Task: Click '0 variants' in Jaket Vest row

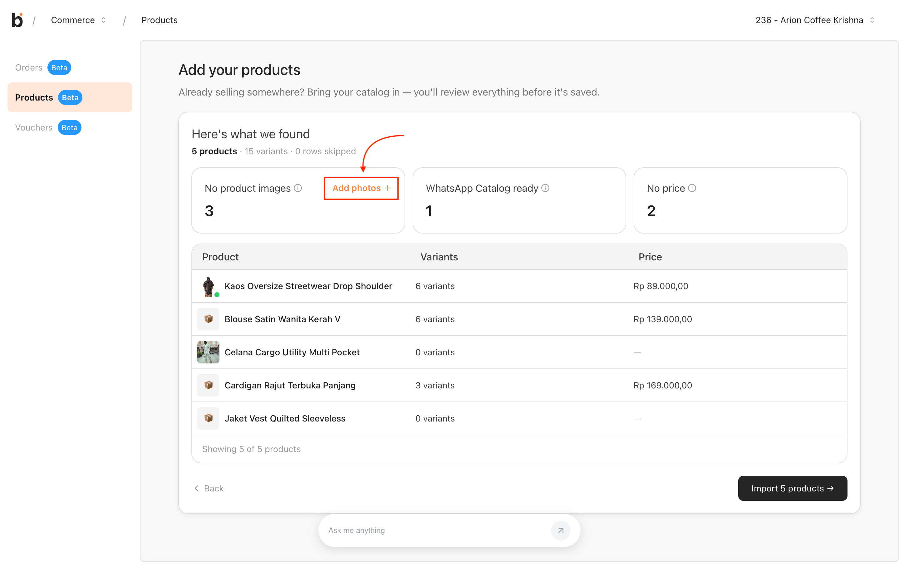Action: pyautogui.click(x=435, y=418)
